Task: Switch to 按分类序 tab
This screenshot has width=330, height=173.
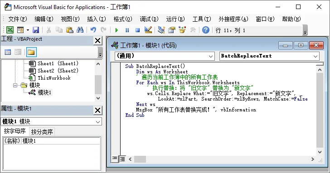Action: 42,132
